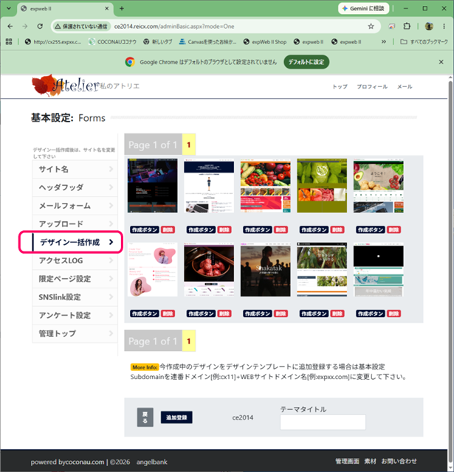Open expWeb II Shop bookmark
This screenshot has height=472, width=454.
[265, 42]
